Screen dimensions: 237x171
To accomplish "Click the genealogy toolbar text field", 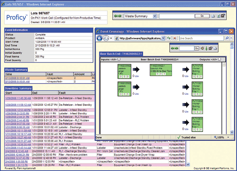I will (187, 48).
